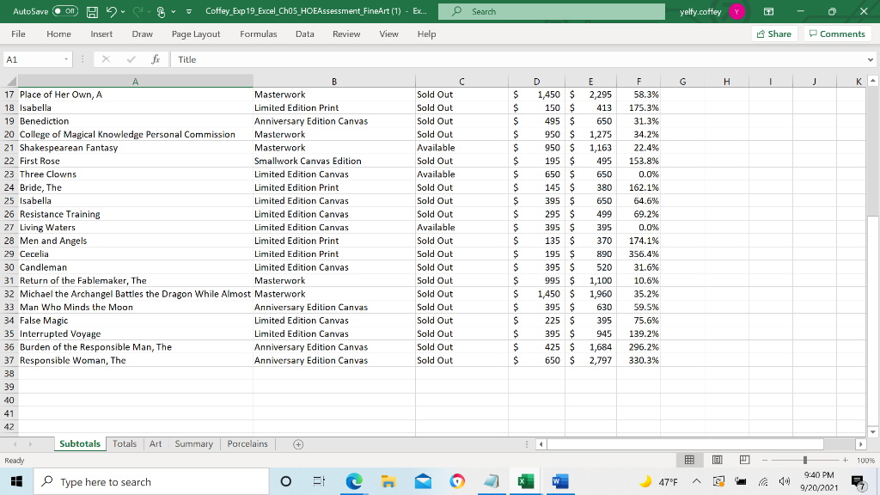Click the Share button

773,34
